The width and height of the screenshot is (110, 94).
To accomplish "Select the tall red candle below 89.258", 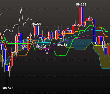I will coord(80,16).
